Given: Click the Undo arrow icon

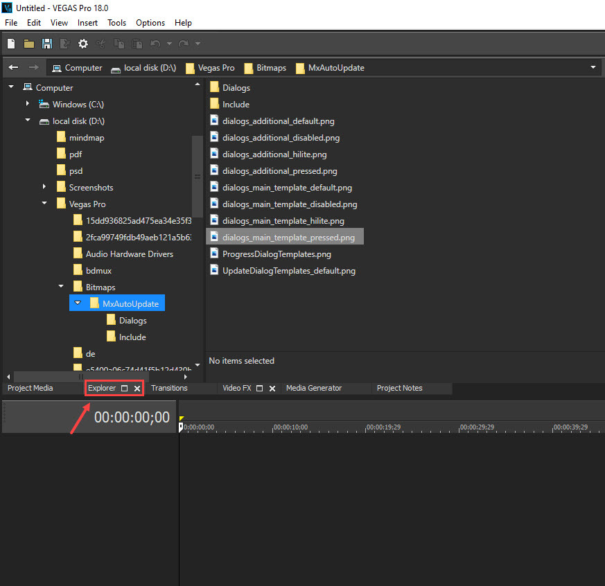Looking at the screenshot, I should (x=155, y=44).
